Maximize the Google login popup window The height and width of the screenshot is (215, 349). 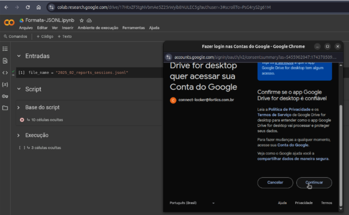coord(327,47)
